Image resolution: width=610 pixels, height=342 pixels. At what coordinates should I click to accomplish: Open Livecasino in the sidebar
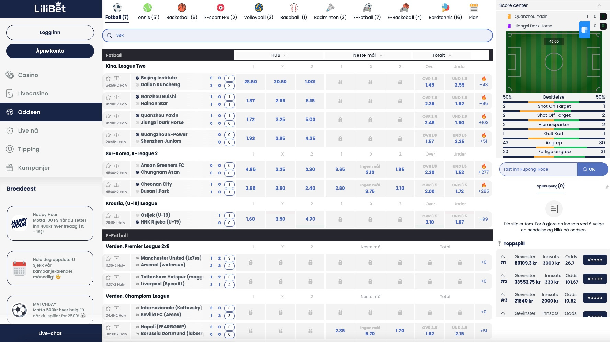33,93
